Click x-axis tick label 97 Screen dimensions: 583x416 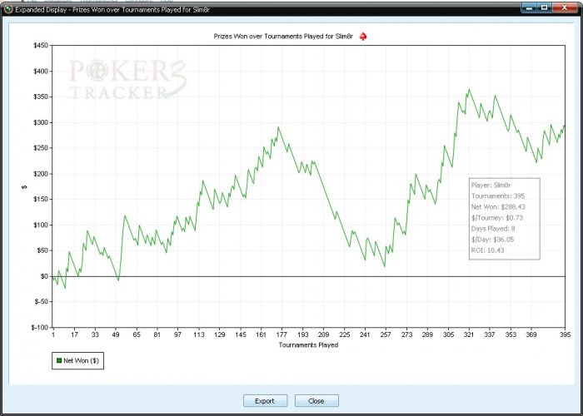point(178,334)
